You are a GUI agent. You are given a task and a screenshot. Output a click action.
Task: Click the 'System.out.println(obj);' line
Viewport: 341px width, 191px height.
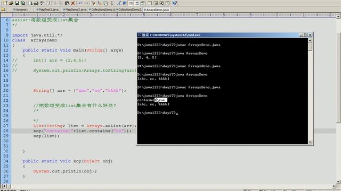point(65,171)
